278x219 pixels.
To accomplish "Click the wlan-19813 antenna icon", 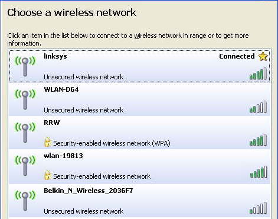I will pyautogui.click(x=25, y=166).
